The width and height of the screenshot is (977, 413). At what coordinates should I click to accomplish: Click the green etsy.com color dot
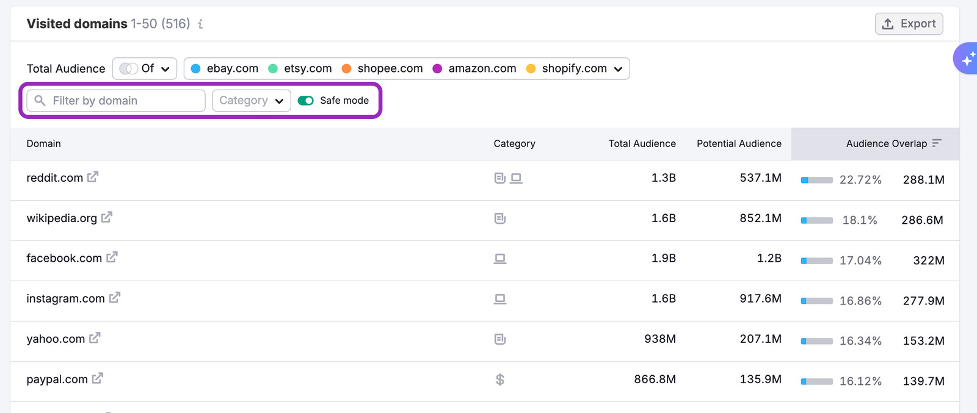click(273, 68)
